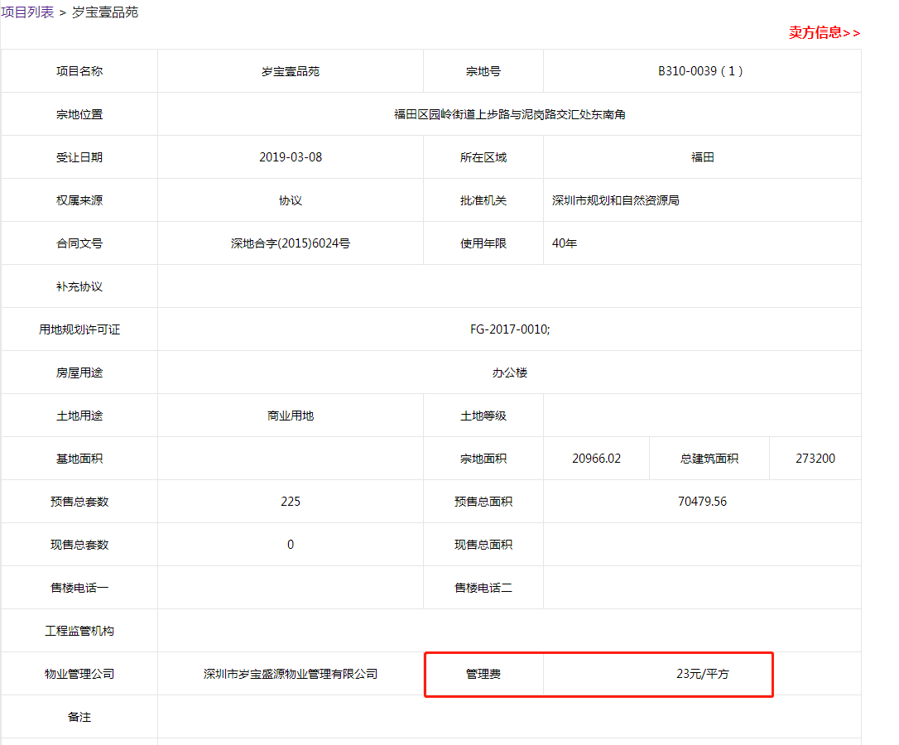Click the highlighted management fee 23元/平方
899x745 pixels.
[702, 674]
